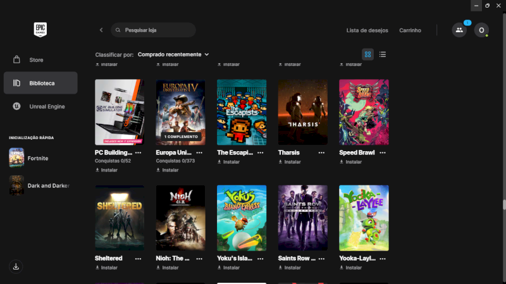This screenshot has width=506, height=284.
Task: Install Yoku's Island Express
Action: tap(228, 268)
